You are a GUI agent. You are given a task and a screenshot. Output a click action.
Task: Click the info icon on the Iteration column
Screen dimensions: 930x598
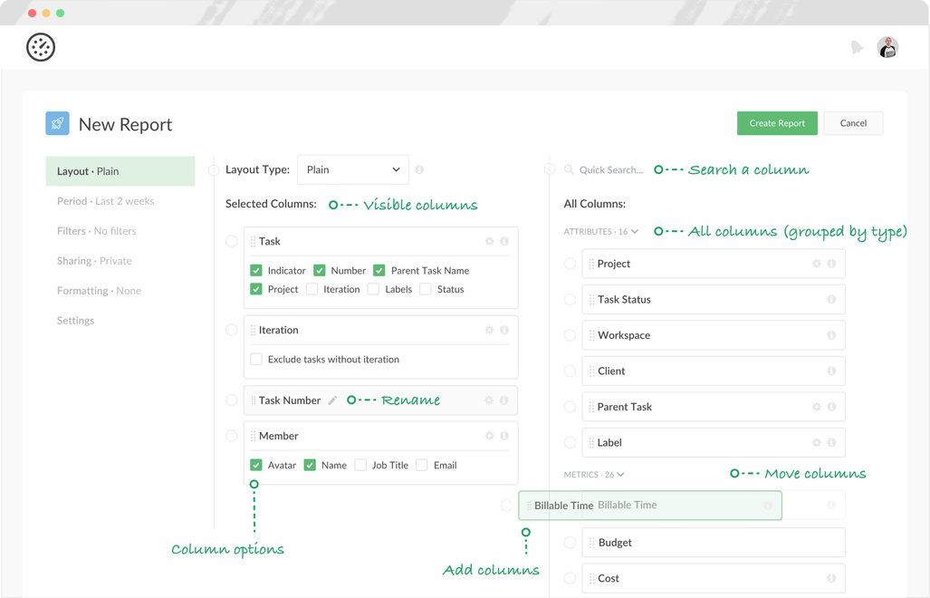pos(505,330)
